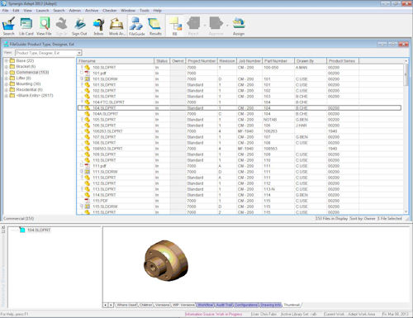The height and width of the screenshot is (318, 413).
Task: Switch to the Where Used tab
Action: 126,305
